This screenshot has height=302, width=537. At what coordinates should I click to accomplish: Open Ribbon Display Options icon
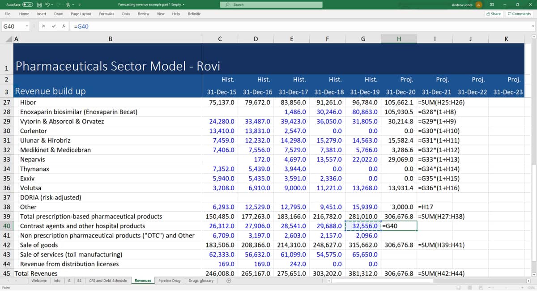(492, 4)
